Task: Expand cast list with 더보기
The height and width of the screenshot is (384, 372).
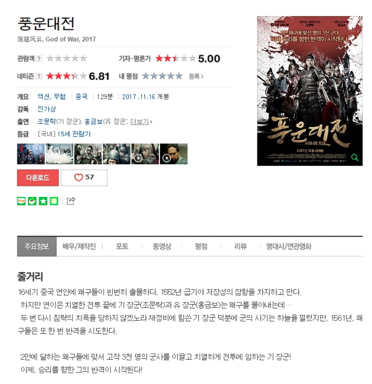Action: pyautogui.click(x=141, y=121)
